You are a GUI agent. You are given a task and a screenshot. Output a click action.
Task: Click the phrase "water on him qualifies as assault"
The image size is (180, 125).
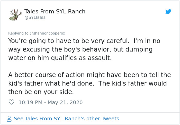tap(60, 57)
